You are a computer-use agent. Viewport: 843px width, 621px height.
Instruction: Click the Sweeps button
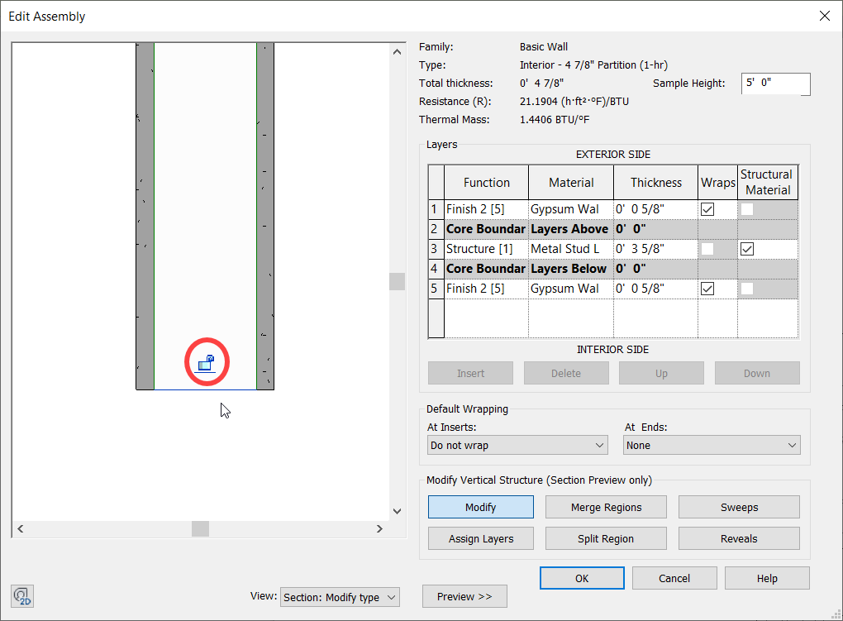coord(739,507)
